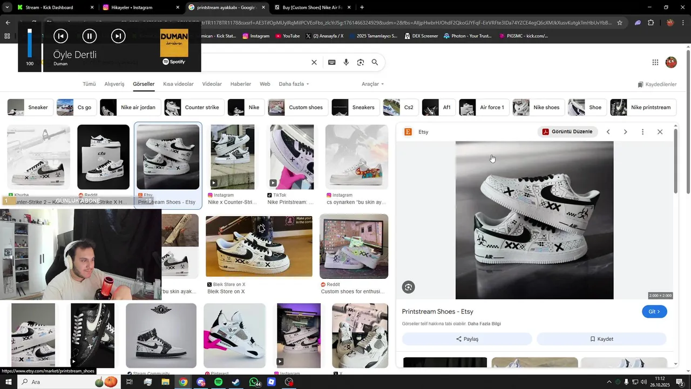Show next image in preview panel
691x389 pixels.
(x=625, y=132)
